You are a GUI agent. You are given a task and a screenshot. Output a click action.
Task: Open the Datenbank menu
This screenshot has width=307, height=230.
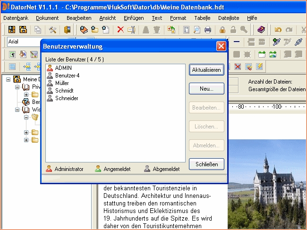pyautogui.click(x=16, y=18)
